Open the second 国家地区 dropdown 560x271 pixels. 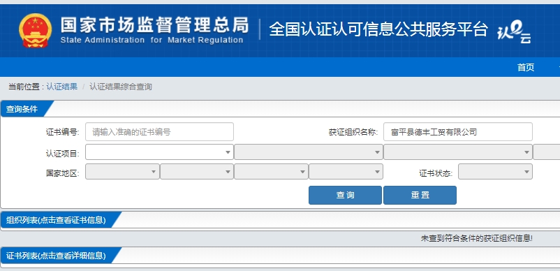coord(197,171)
